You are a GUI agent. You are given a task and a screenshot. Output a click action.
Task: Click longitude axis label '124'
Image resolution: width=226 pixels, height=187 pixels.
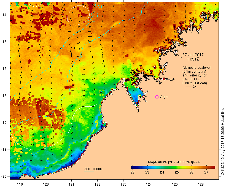pos(149,184)
